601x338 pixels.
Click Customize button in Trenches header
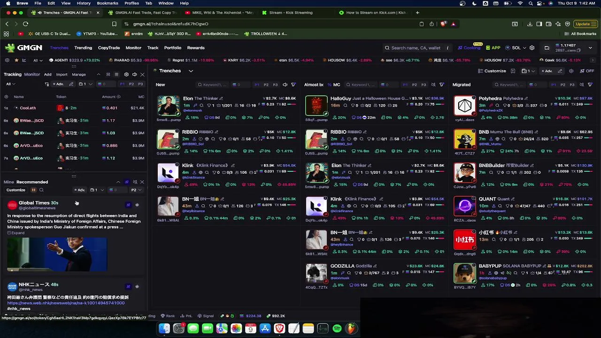click(492, 71)
